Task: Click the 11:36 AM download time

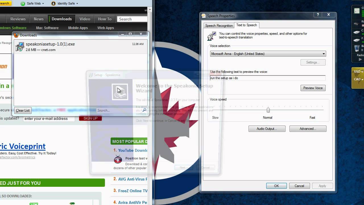Action: tap(138, 44)
